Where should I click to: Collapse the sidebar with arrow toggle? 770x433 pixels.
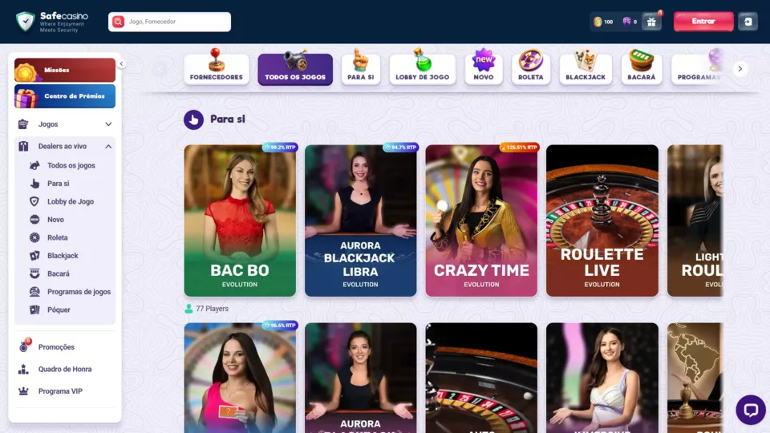[x=121, y=64]
